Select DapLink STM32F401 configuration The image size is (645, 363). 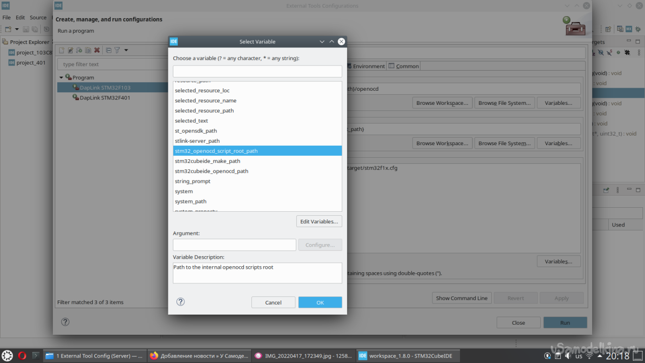(x=105, y=98)
